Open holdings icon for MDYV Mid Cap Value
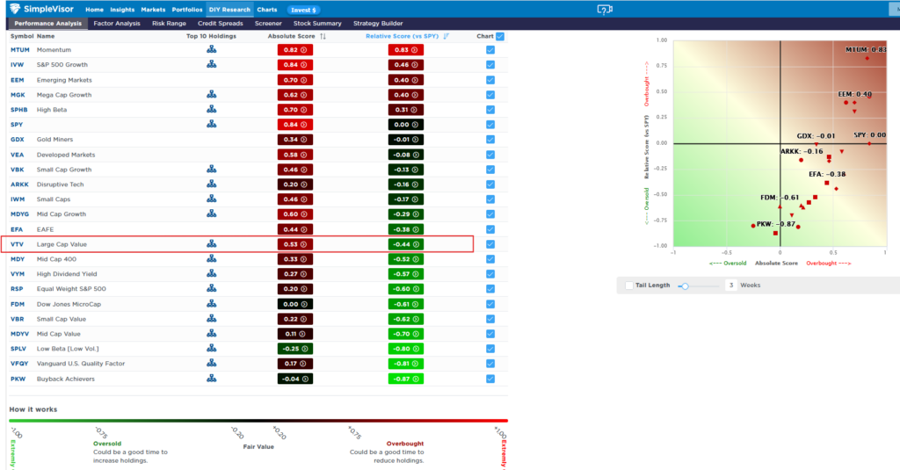Screen dimensions: 900x470 (211, 334)
